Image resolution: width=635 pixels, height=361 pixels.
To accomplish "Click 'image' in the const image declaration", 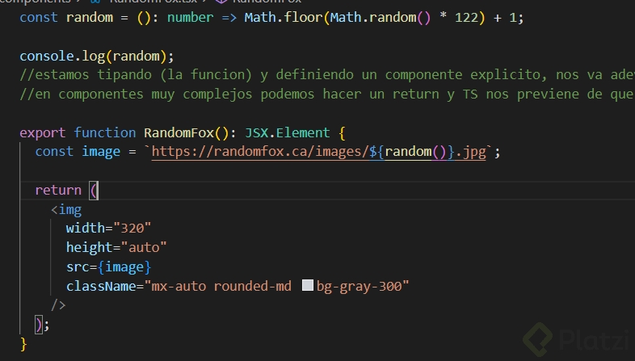I will [x=101, y=152].
